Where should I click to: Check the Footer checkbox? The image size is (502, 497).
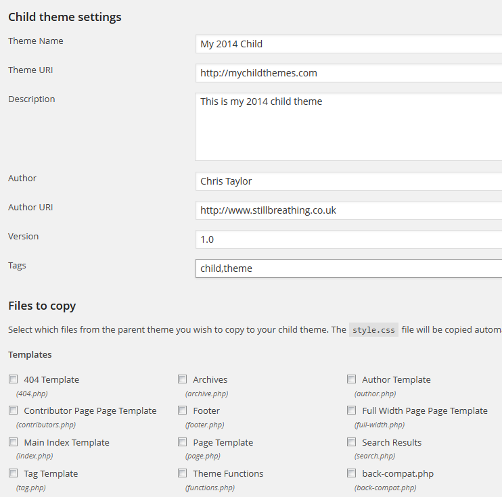[x=182, y=410]
